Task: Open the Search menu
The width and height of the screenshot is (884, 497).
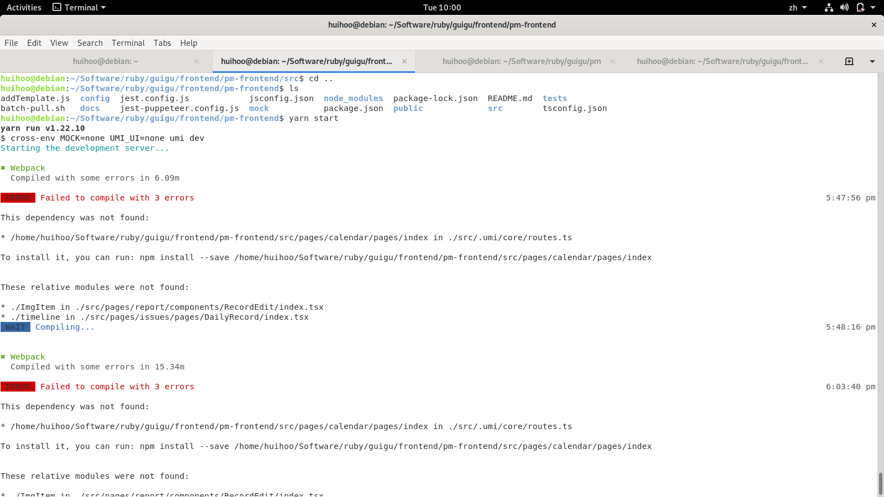Action: click(x=90, y=43)
